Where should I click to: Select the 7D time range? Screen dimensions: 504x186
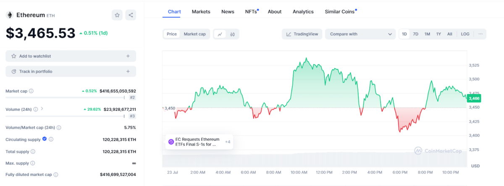point(416,34)
